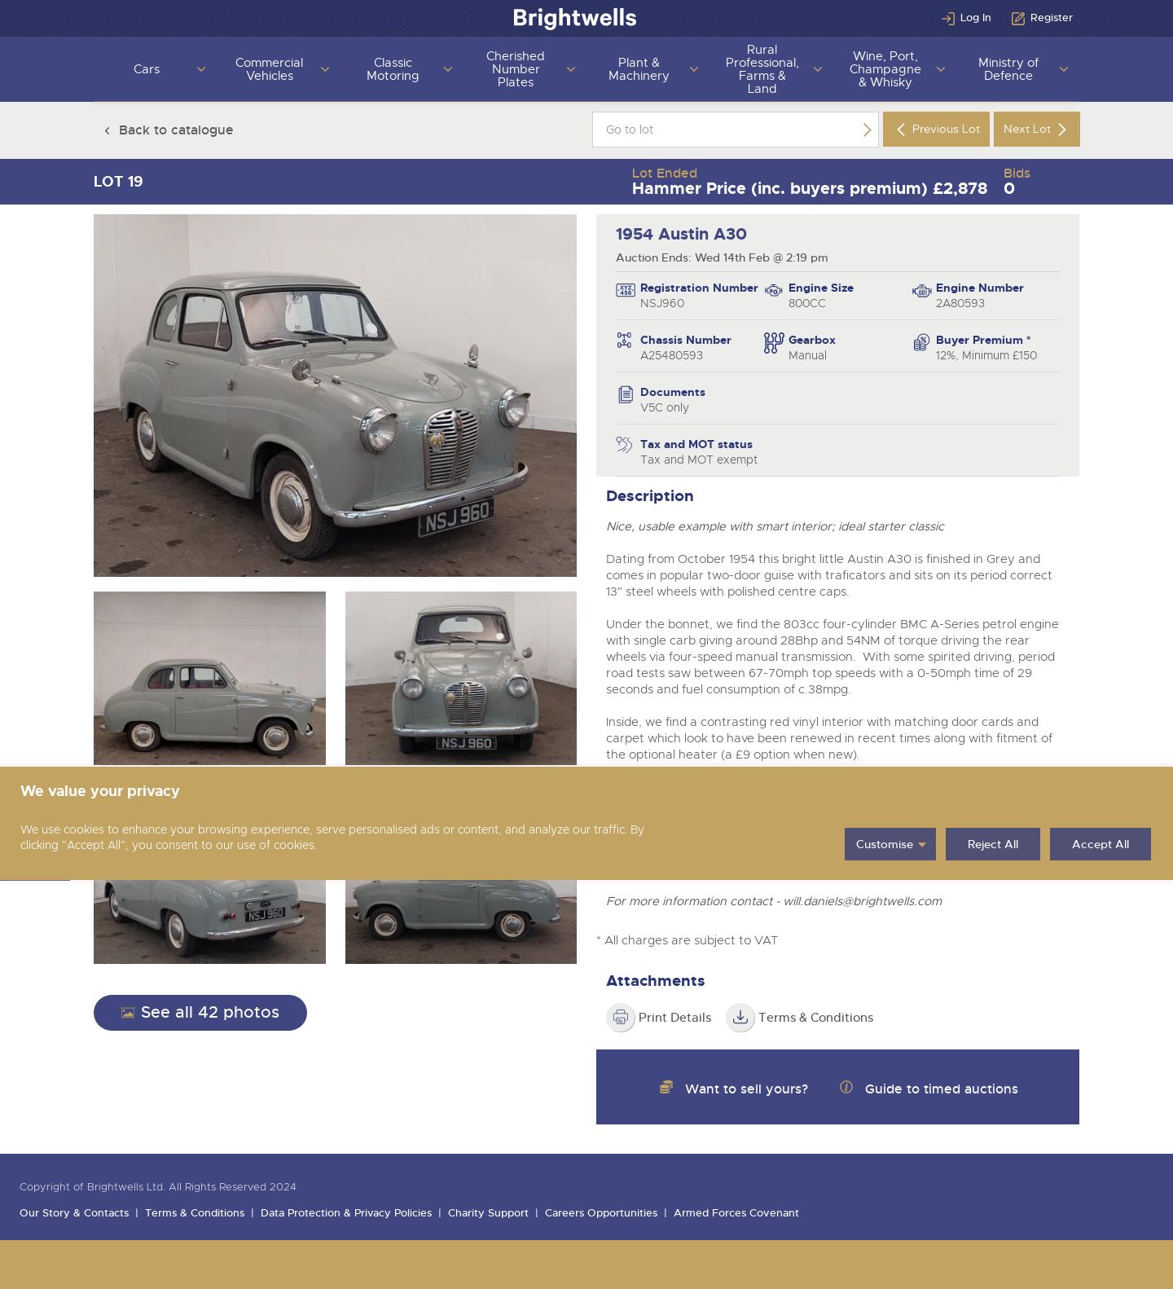Click See all 42 photos button
1173x1289 pixels.
[x=200, y=1013]
